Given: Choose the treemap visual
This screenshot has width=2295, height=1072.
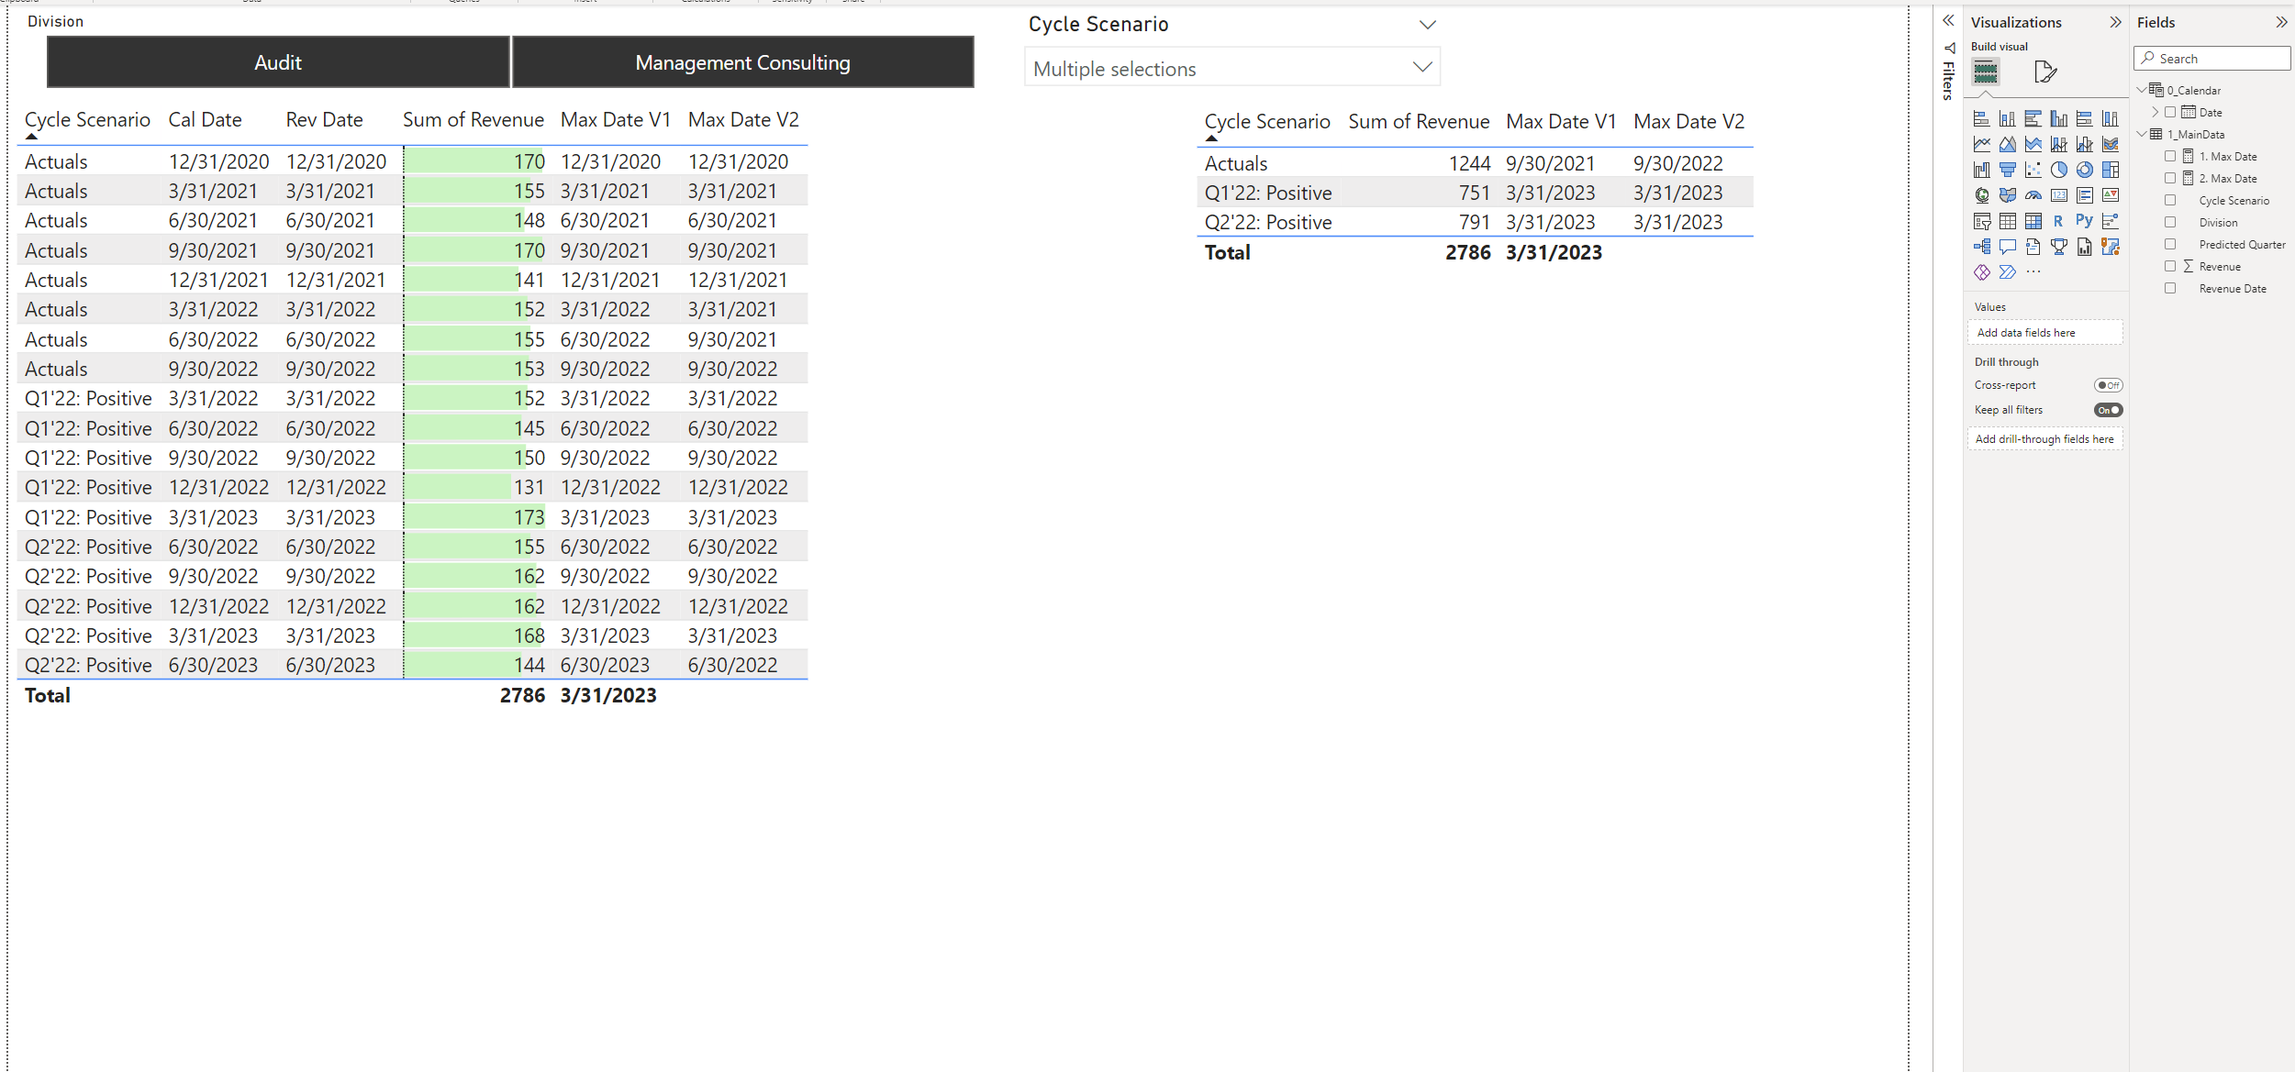Looking at the screenshot, I should (2110, 170).
